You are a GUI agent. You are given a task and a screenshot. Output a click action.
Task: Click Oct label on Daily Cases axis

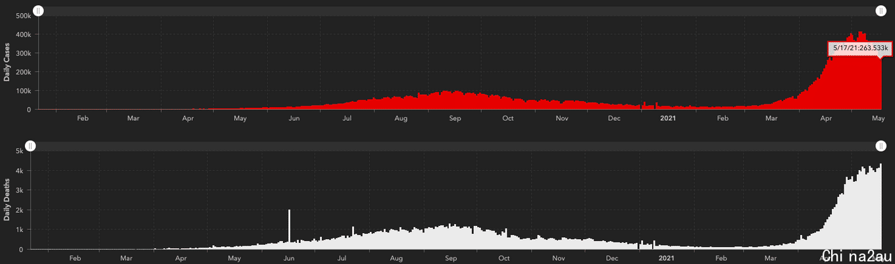pos(507,119)
